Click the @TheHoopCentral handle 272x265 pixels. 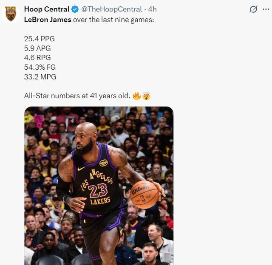(x=111, y=9)
